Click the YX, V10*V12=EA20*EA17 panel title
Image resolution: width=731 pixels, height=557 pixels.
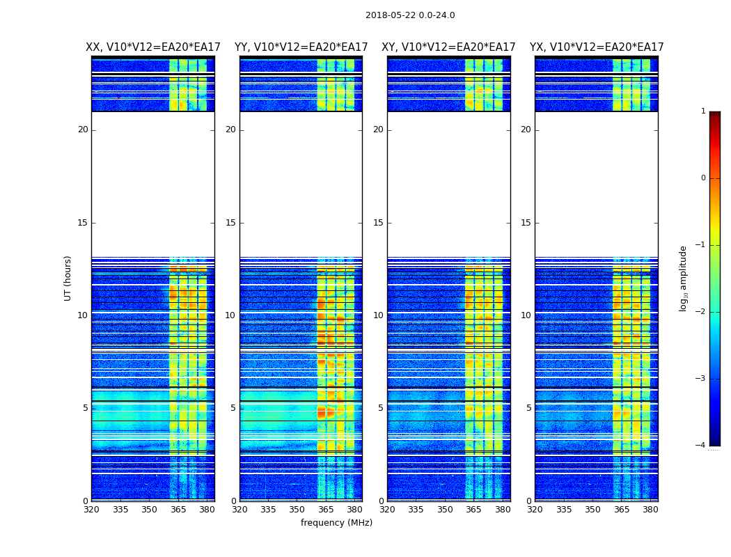(x=596, y=47)
